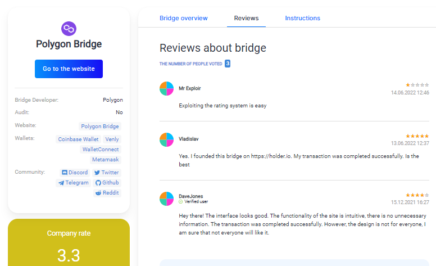Choose the Metamask wallet tag
The height and width of the screenshot is (266, 436).
coord(106,160)
